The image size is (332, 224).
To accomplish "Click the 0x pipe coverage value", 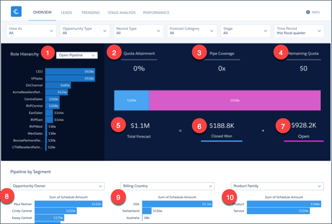I will (x=222, y=68).
